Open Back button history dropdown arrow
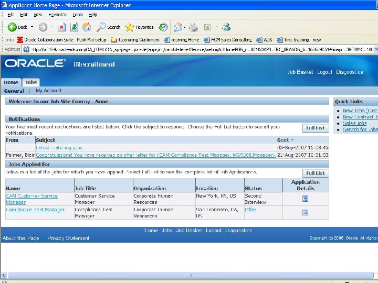This screenshot has height=283, width=378. (x=32, y=27)
